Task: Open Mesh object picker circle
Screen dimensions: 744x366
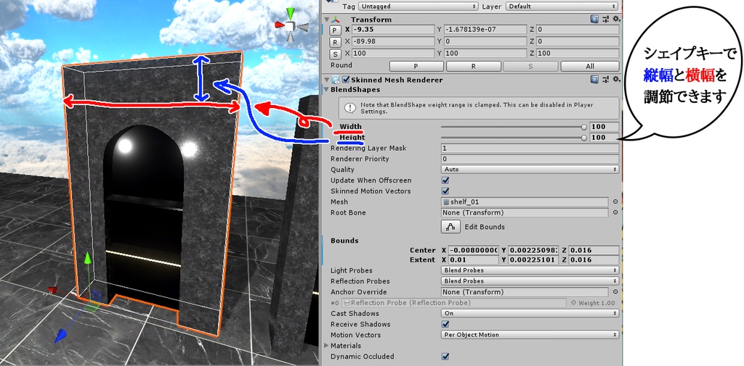Action: 615,201
